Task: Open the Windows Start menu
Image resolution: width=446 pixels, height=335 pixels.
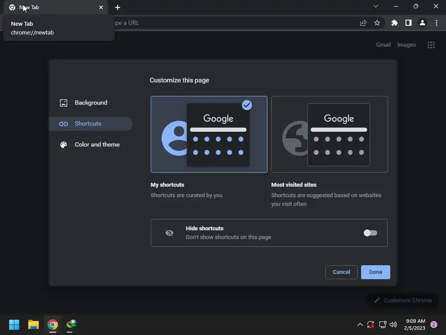Action: tap(14, 325)
